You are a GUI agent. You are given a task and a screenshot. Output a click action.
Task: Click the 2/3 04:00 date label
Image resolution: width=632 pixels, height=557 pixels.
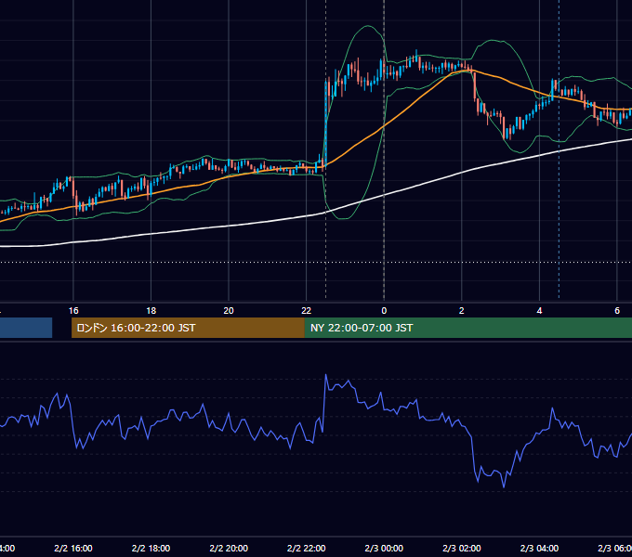pyautogui.click(x=539, y=548)
